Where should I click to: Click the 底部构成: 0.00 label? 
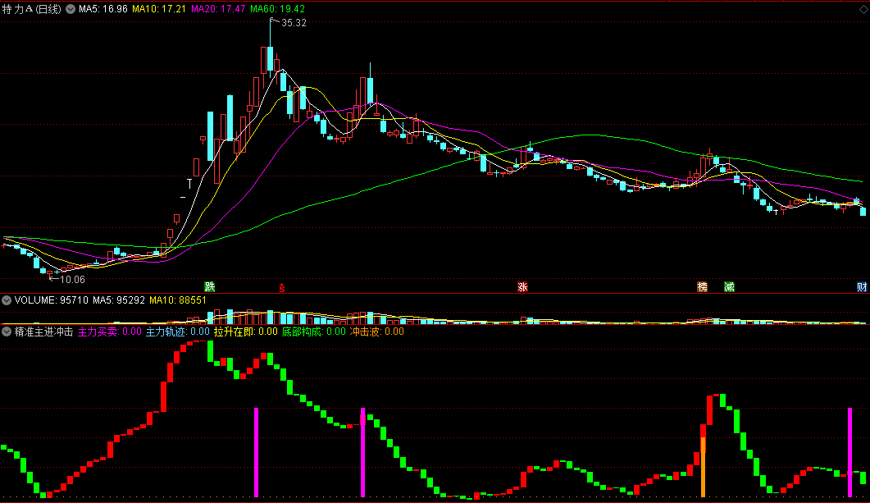(313, 332)
